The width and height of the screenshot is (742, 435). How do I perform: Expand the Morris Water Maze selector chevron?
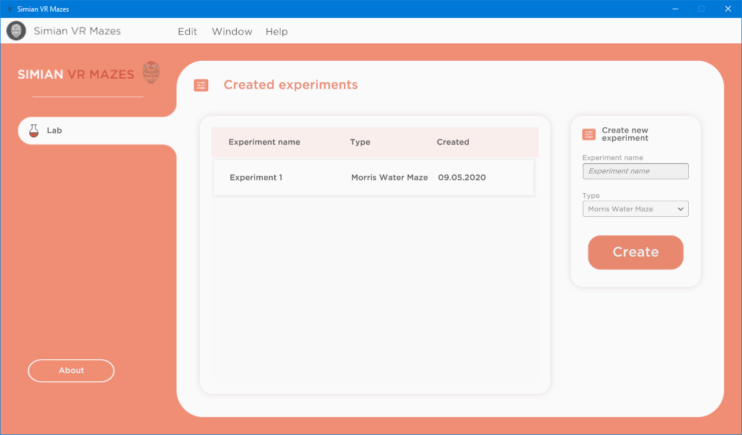click(x=681, y=209)
